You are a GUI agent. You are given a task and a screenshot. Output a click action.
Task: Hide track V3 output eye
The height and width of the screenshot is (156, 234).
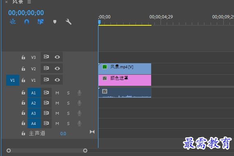(57, 57)
